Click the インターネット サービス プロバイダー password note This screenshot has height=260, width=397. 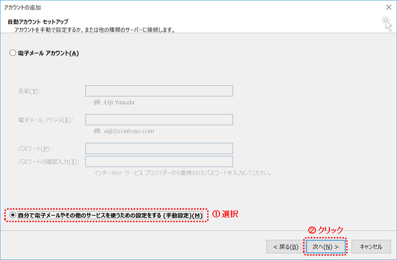point(183,173)
